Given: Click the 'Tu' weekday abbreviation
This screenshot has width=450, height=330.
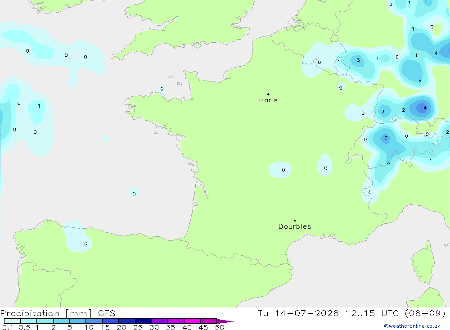Looking at the screenshot, I should coord(263,313).
